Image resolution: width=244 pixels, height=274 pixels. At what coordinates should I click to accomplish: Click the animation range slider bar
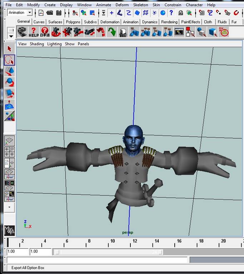coord(108,252)
